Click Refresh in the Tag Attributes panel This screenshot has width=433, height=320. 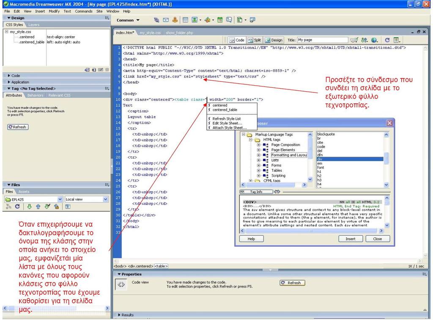pos(18,127)
